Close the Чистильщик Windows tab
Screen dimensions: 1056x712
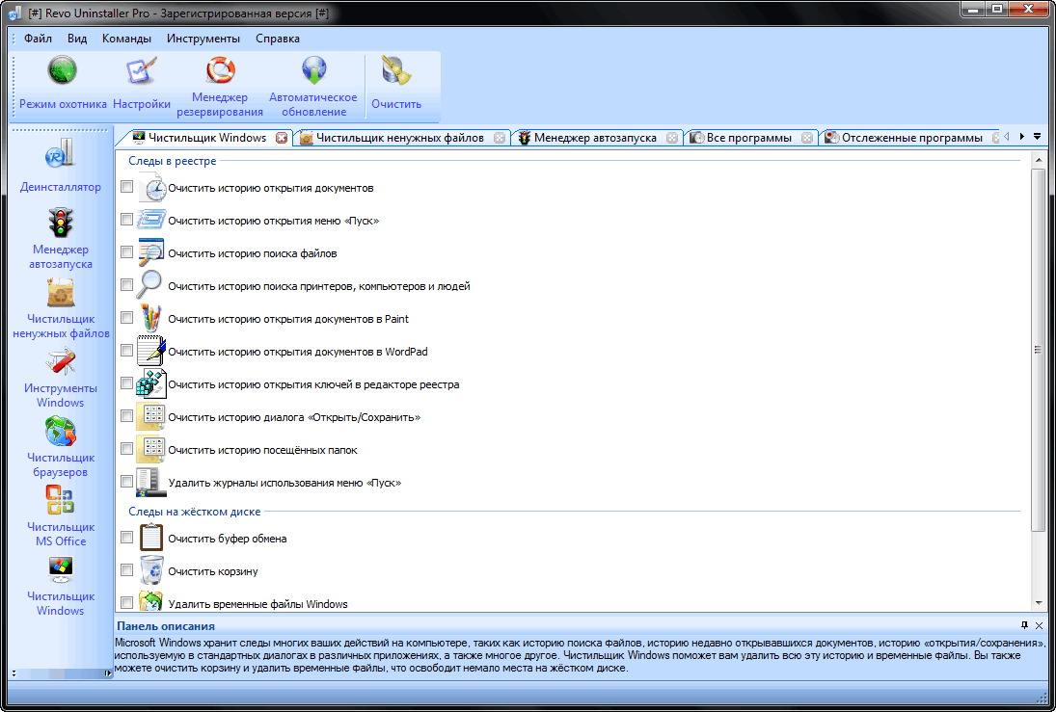pos(282,138)
